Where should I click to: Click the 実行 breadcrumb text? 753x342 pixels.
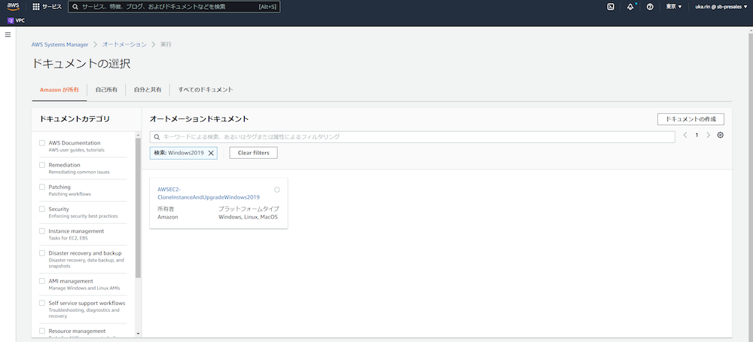point(166,44)
